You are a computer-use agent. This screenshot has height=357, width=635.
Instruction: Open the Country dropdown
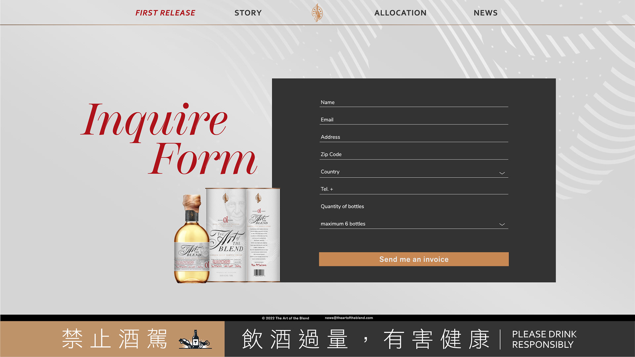414,172
